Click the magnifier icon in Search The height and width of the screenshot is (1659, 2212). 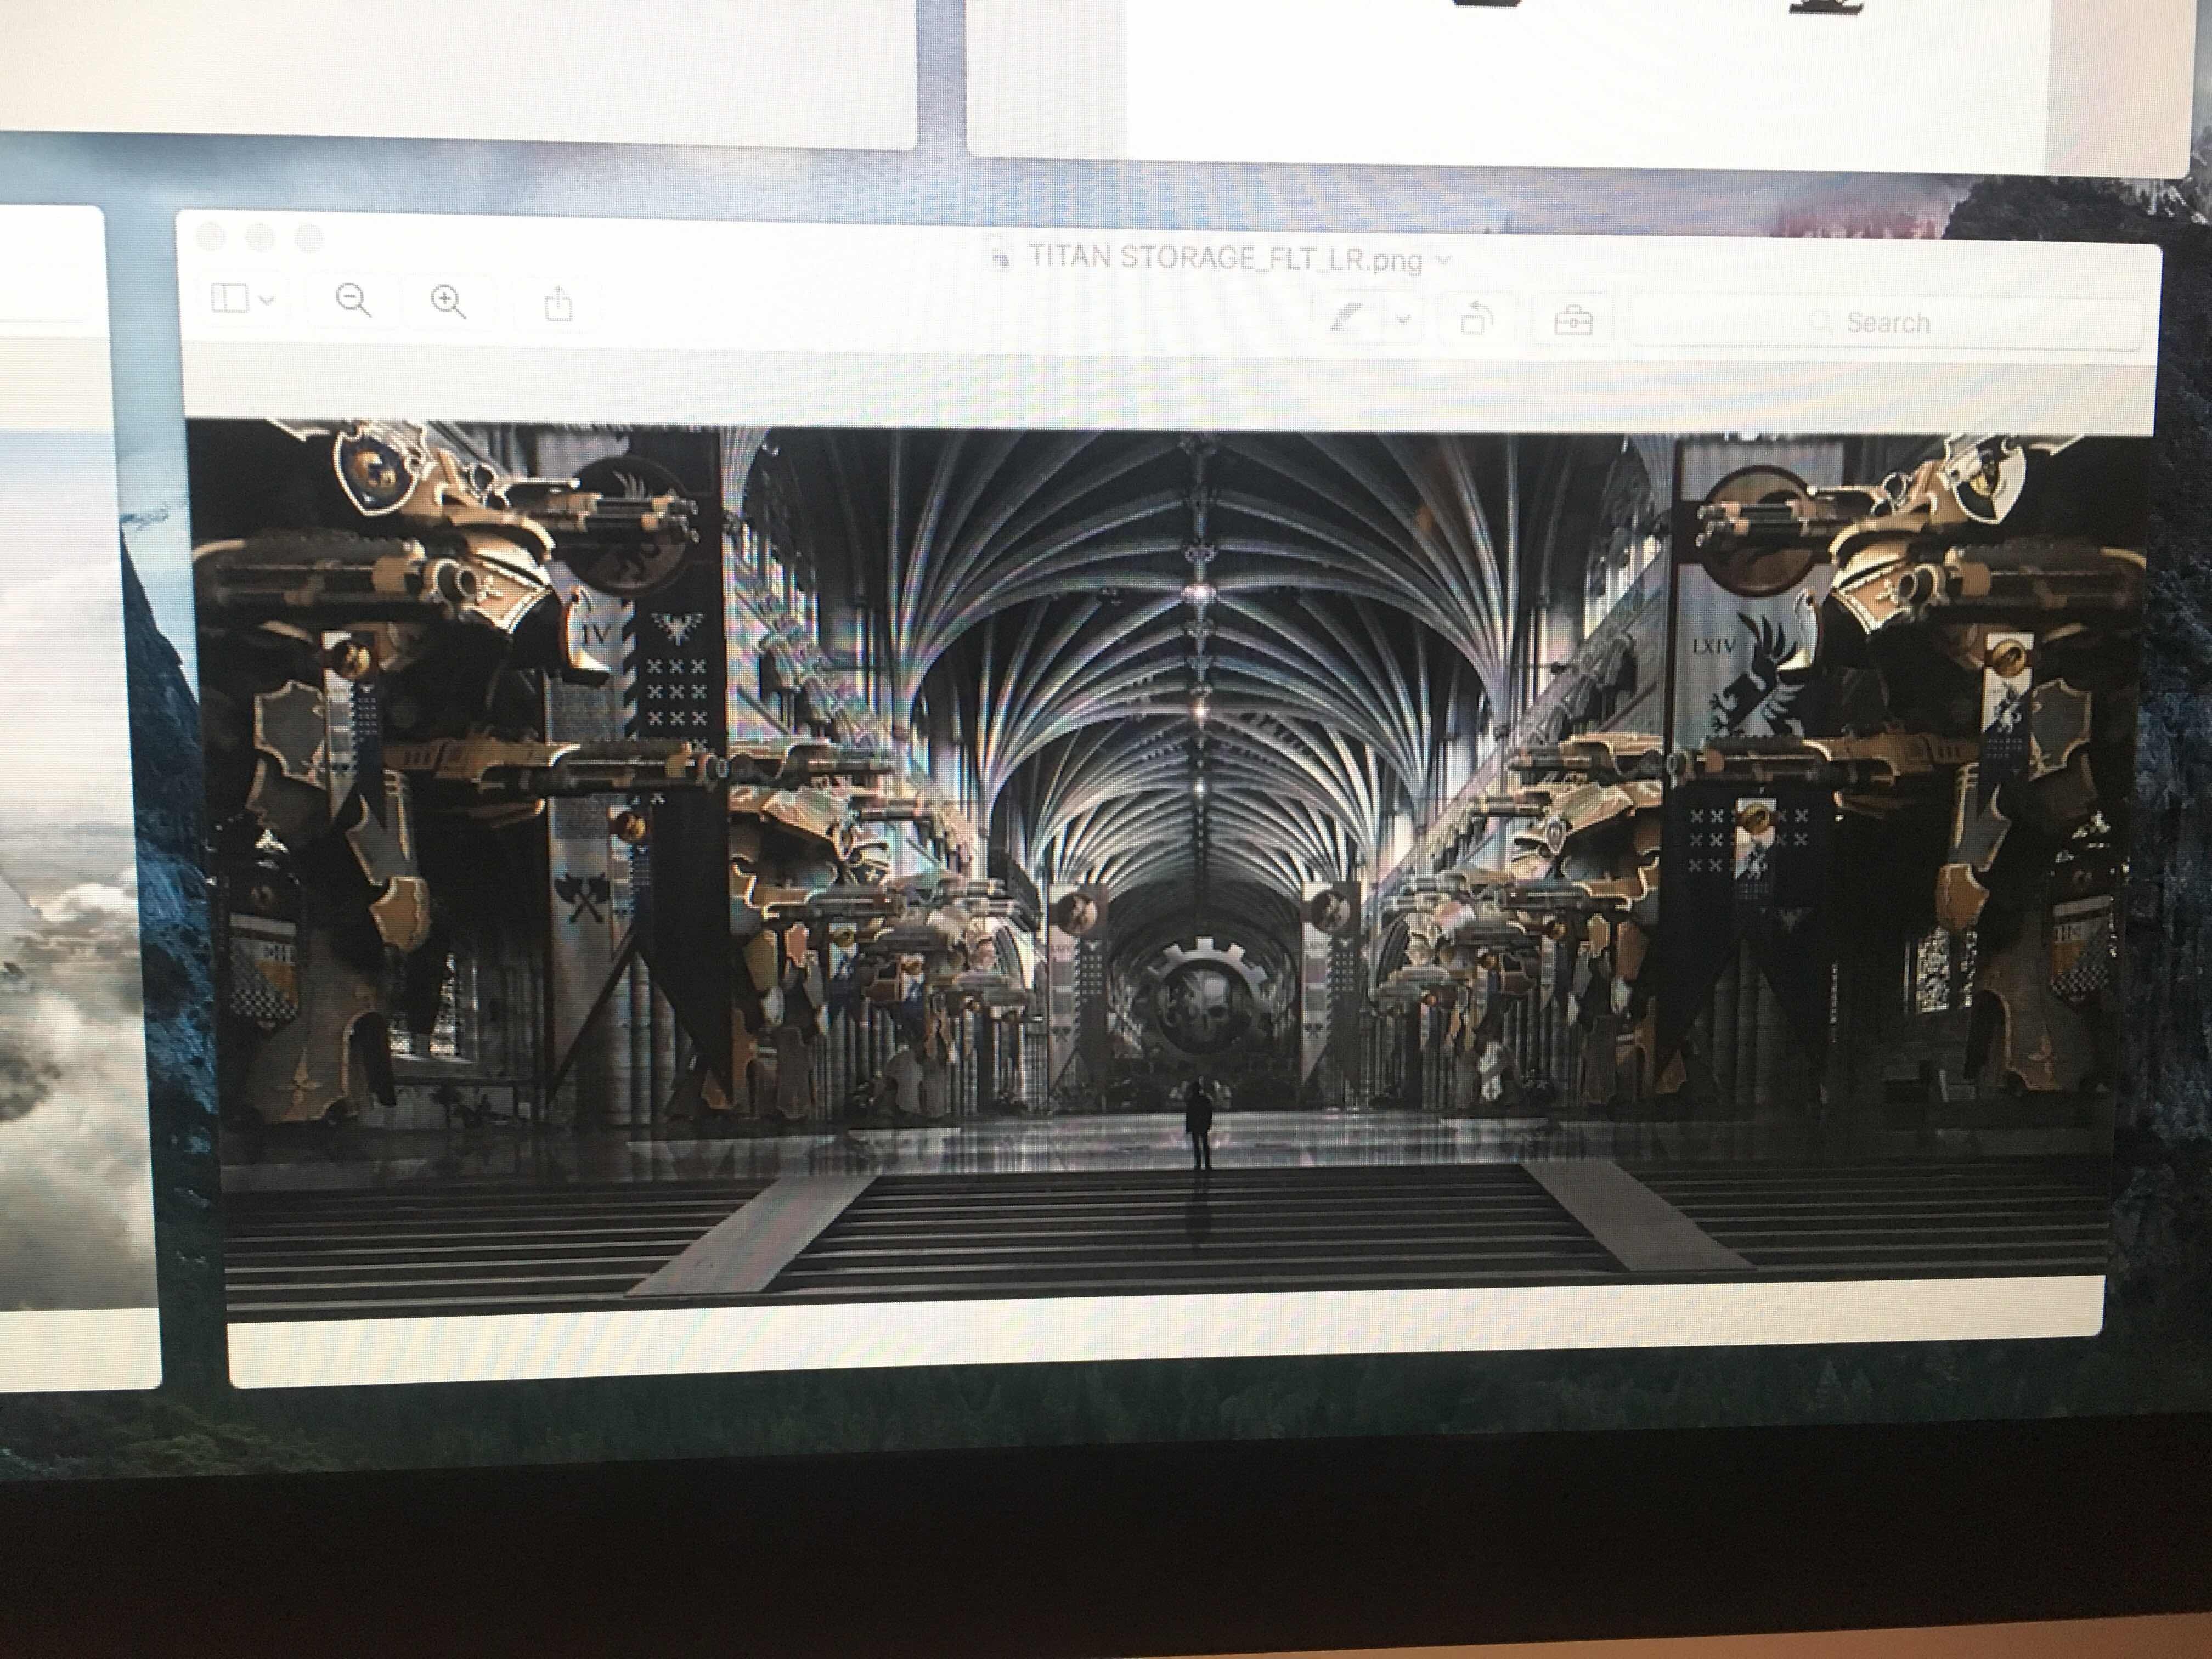pyautogui.click(x=1821, y=322)
